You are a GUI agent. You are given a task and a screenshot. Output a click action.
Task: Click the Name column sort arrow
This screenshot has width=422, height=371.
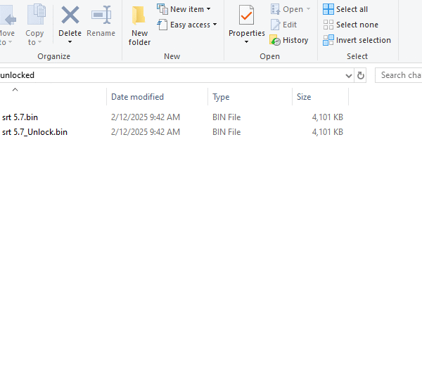click(x=15, y=89)
